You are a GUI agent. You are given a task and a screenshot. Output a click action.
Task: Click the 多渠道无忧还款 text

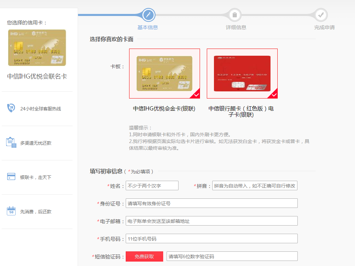pyautogui.click(x=36, y=143)
